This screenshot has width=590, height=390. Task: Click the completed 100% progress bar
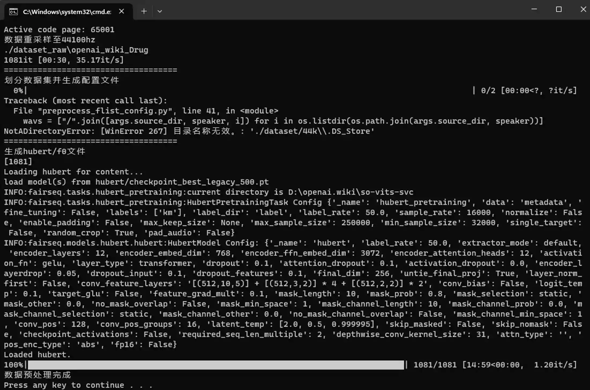coord(216,365)
